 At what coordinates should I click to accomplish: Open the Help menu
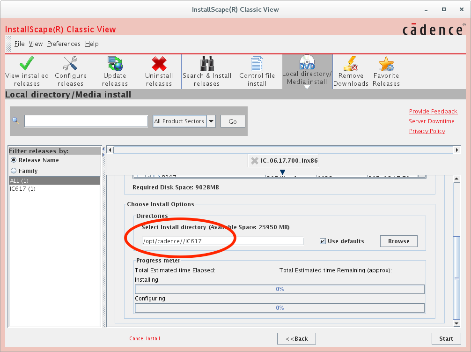(92, 44)
